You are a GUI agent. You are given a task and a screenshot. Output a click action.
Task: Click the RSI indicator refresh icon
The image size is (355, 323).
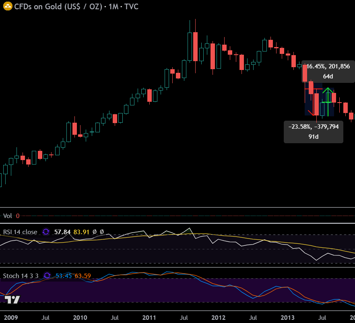pos(46,232)
